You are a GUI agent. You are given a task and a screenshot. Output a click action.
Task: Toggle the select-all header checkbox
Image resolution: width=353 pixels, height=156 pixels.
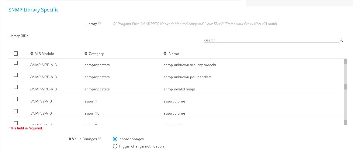coord(16,54)
